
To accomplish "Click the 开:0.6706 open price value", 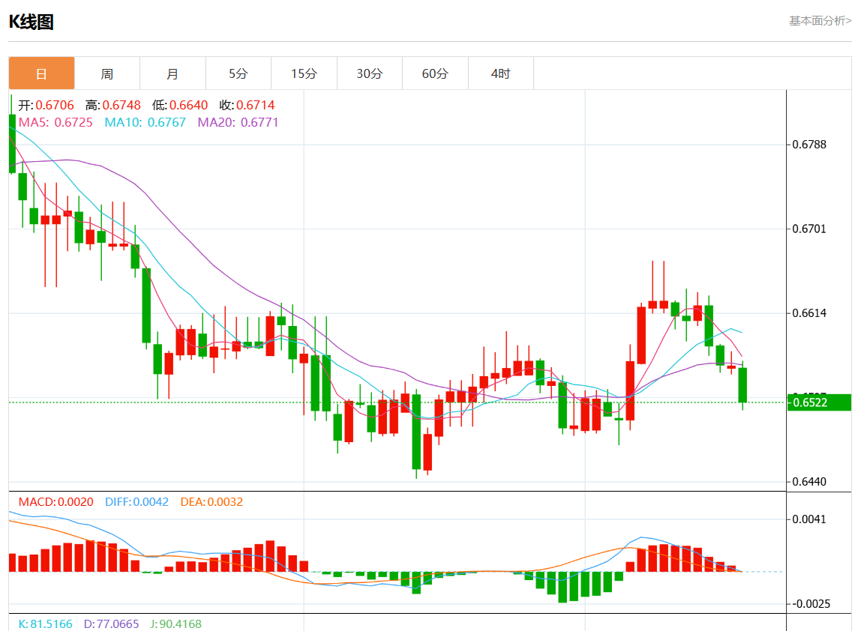I will pyautogui.click(x=46, y=105).
